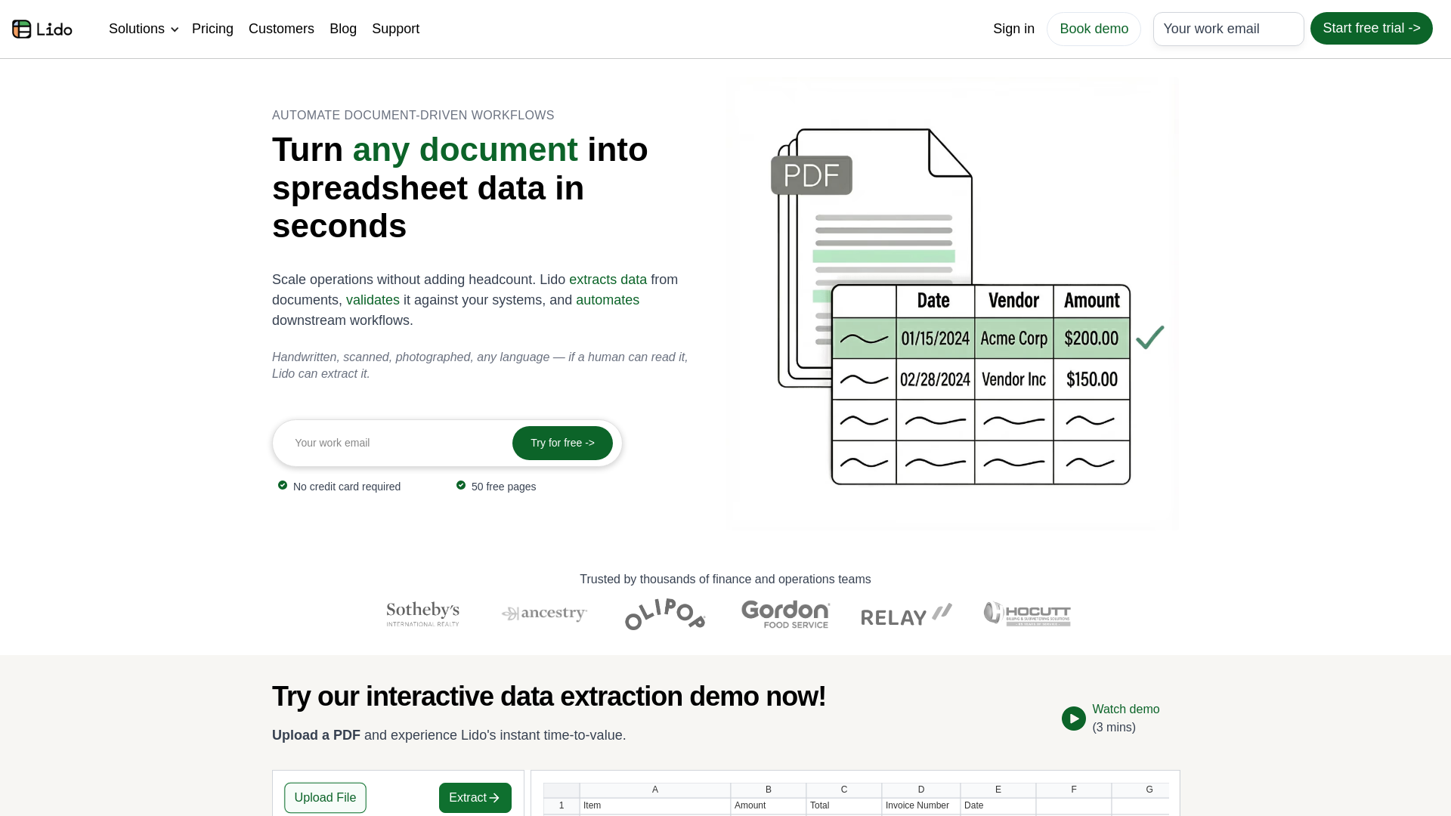This screenshot has width=1451, height=816.
Task: Select column A header in spreadsheet
Action: click(x=655, y=790)
